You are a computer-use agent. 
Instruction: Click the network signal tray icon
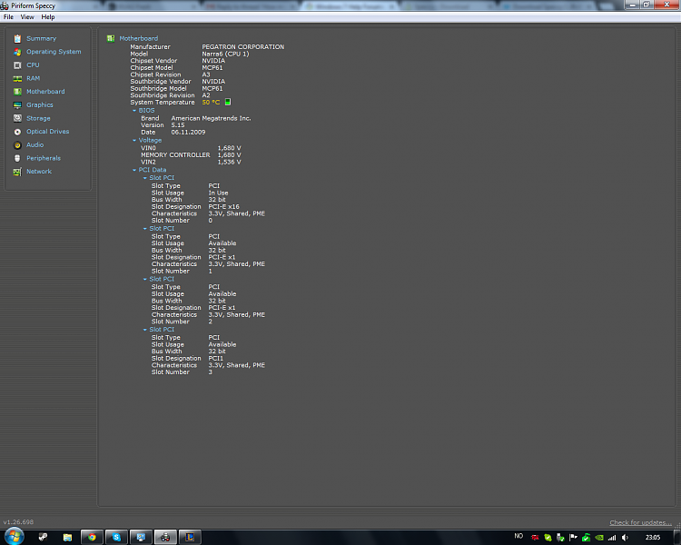(x=612, y=538)
